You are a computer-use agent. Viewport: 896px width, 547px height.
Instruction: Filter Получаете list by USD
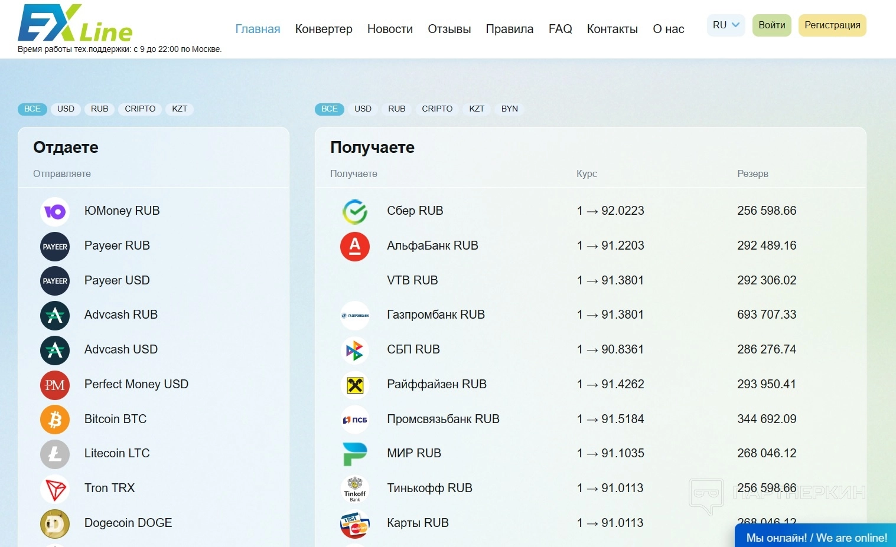363,109
